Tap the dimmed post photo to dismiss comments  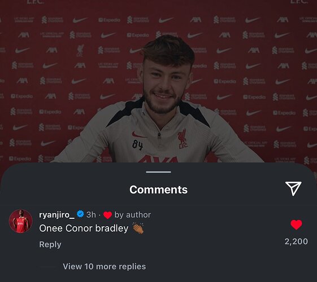[x=158, y=81]
